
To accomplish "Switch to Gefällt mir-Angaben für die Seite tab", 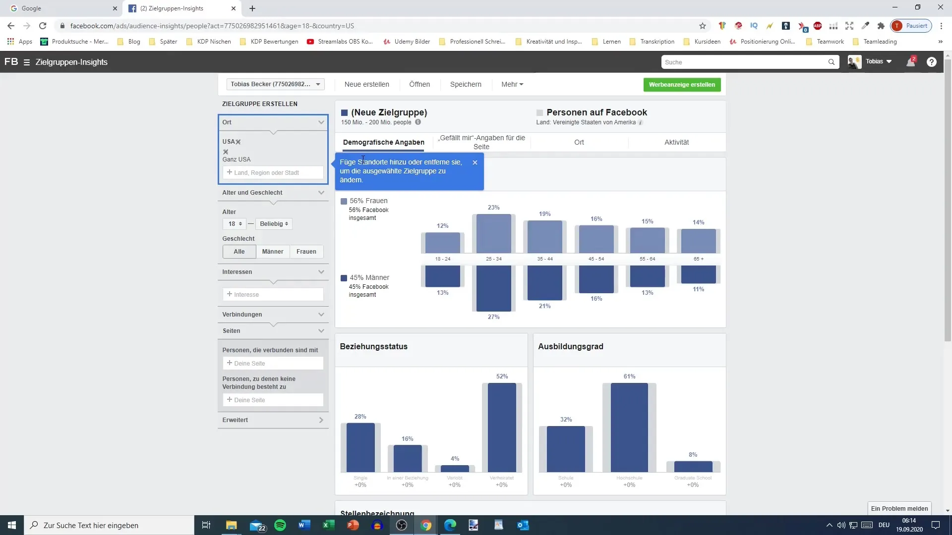I will click(481, 142).
